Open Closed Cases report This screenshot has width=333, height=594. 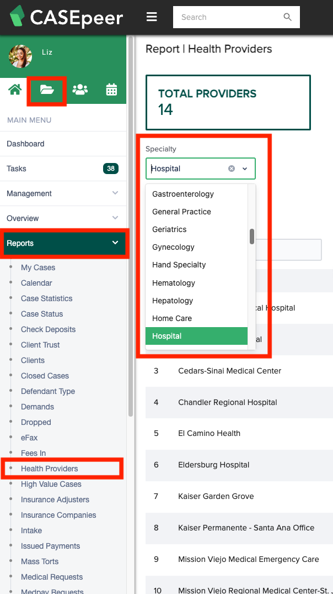point(45,376)
